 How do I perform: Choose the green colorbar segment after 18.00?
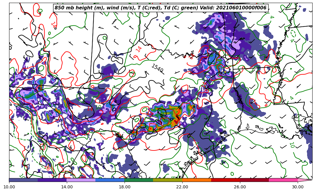point(139,180)
